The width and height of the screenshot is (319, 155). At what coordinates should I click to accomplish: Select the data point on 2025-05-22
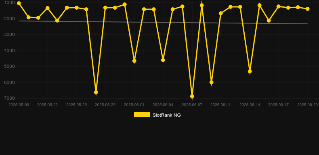[x=48, y=8]
